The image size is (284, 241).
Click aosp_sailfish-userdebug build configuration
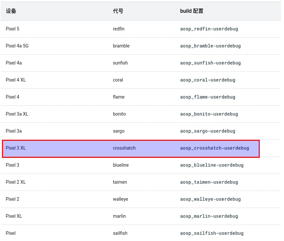[212, 233]
